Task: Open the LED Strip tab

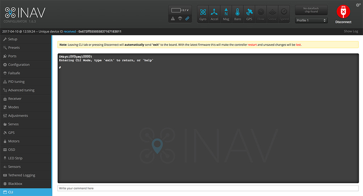Action: click(x=15, y=158)
